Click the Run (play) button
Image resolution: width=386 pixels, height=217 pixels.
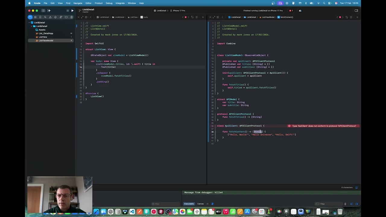coord(72,11)
